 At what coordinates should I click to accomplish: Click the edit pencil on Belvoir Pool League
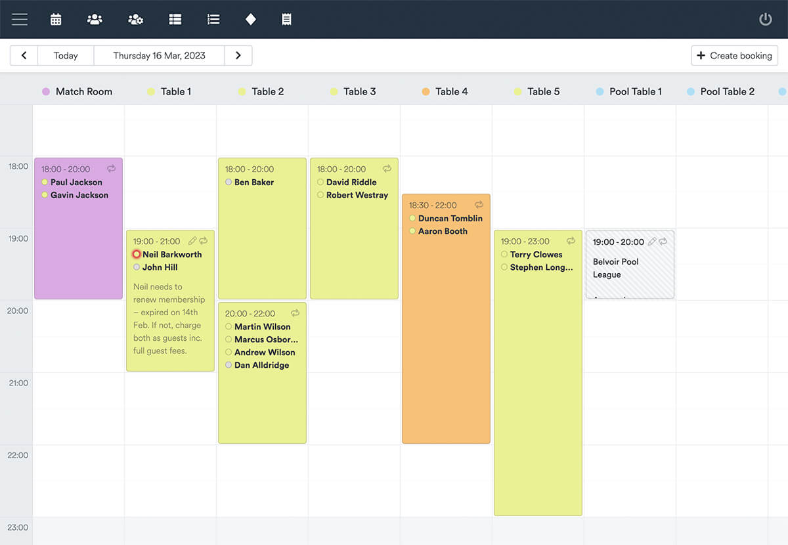(651, 242)
